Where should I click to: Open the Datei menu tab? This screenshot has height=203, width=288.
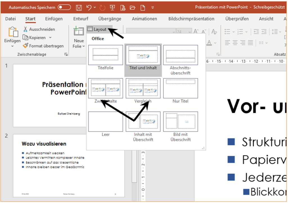10,19
